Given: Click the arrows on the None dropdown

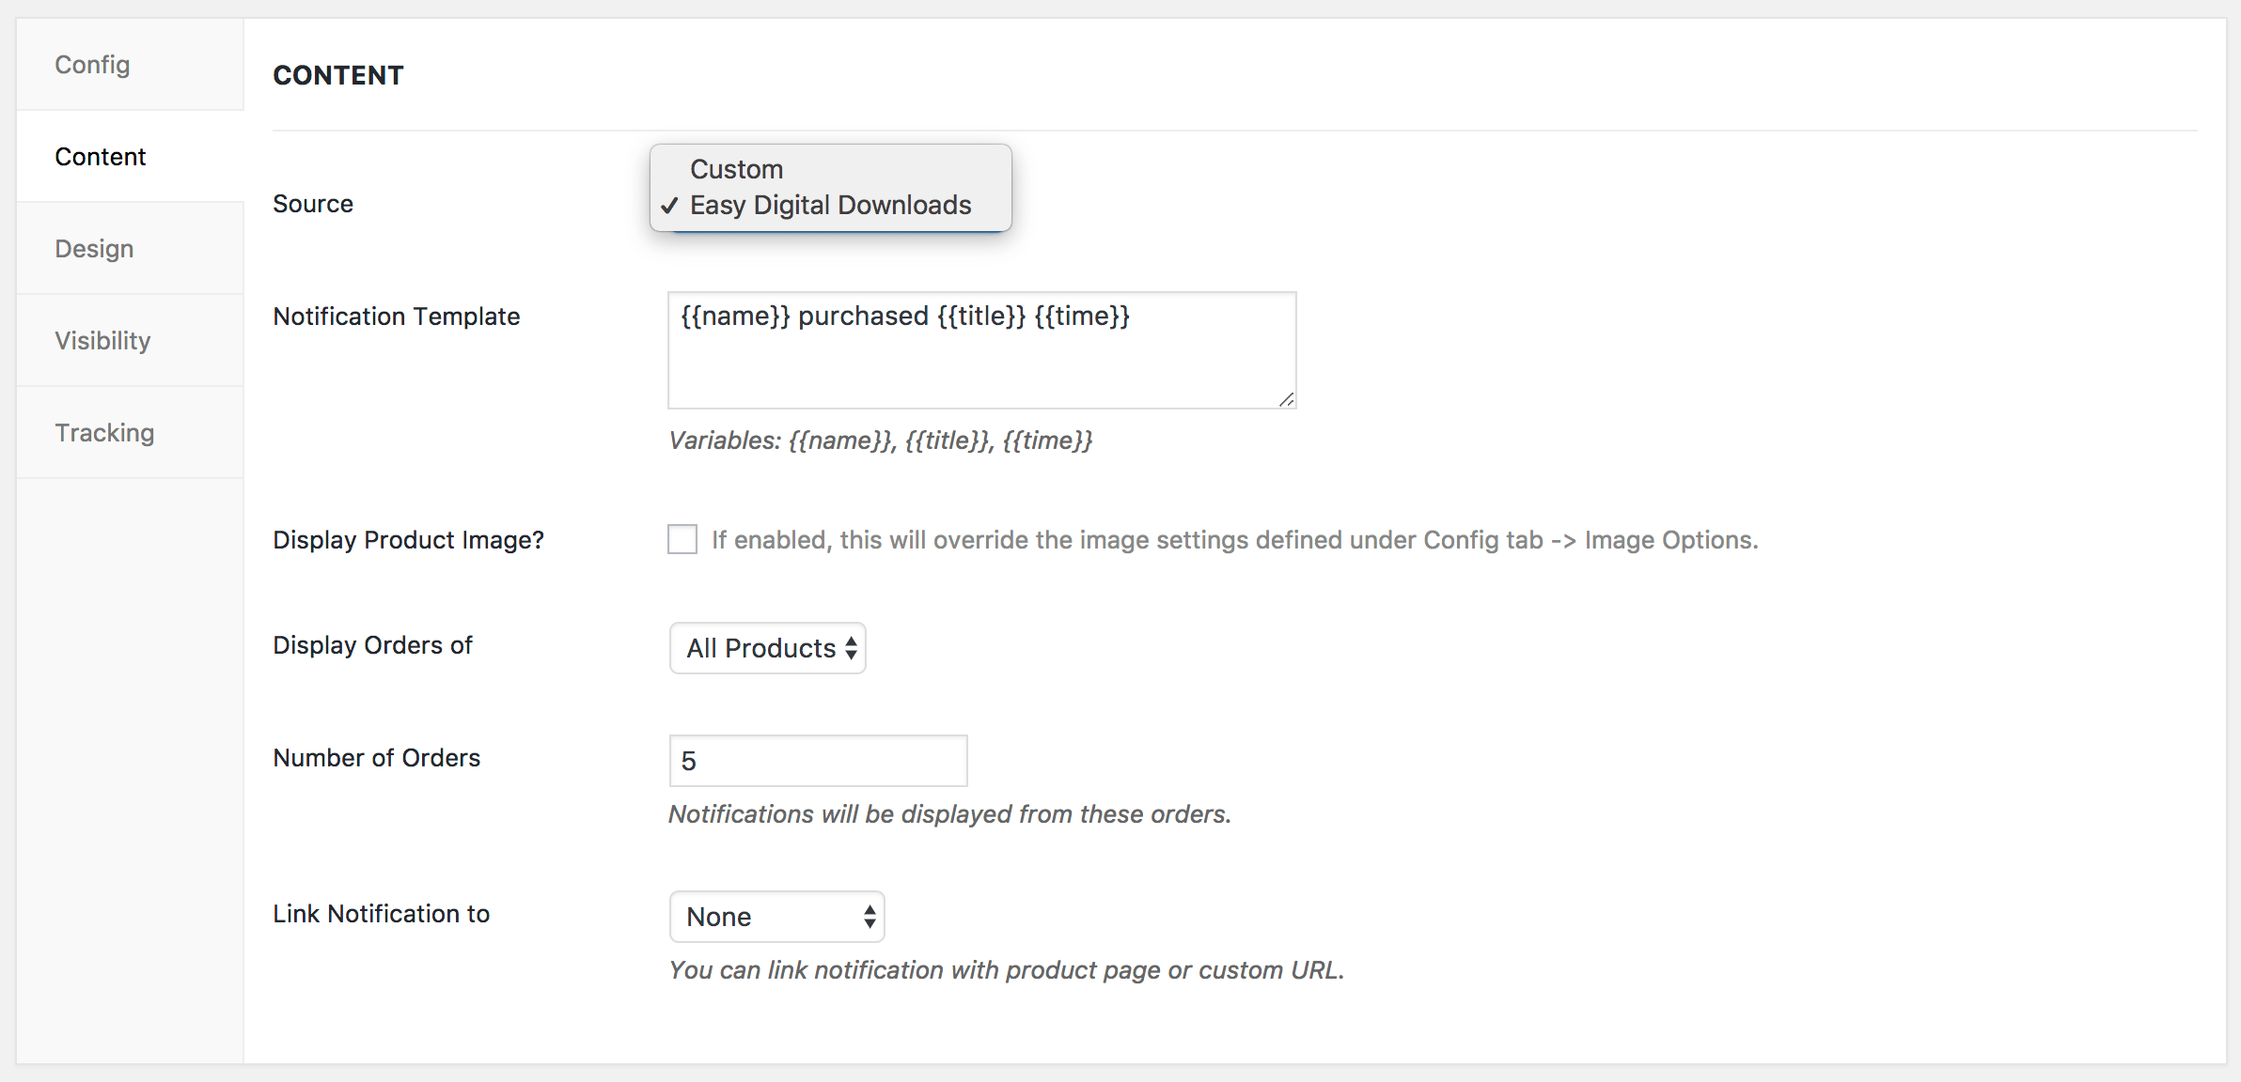Looking at the screenshot, I should pos(870,917).
